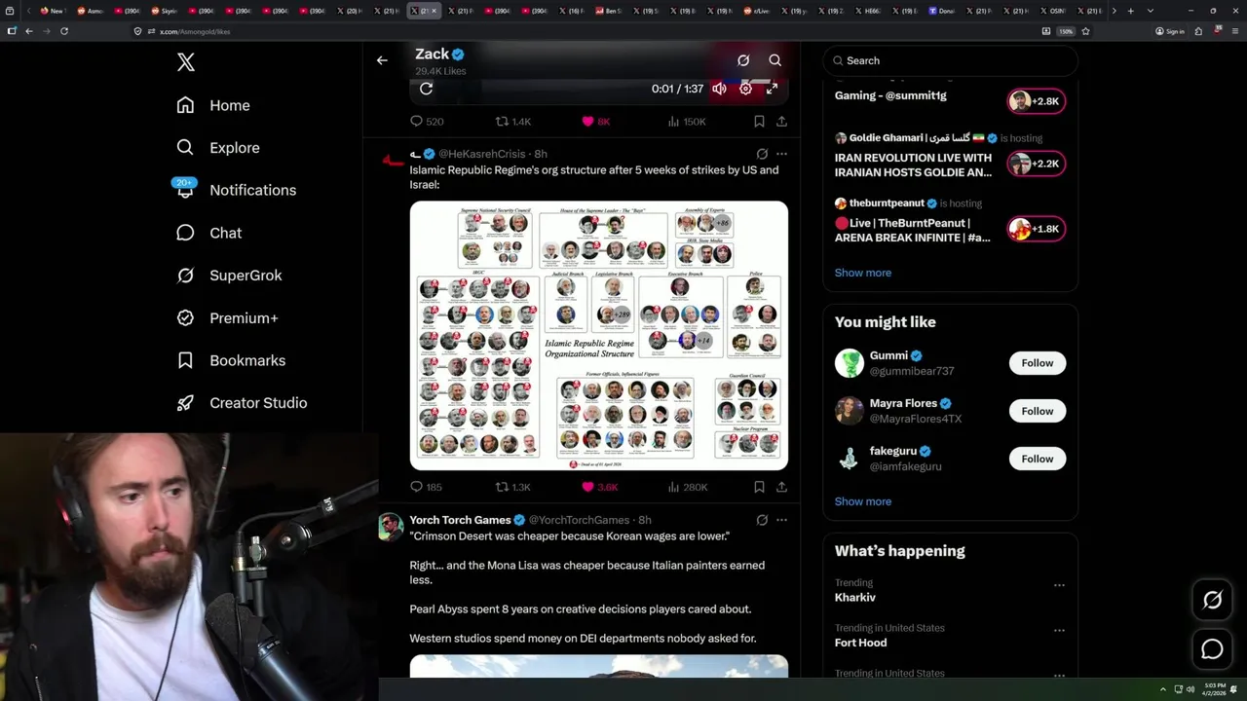Open the Kharkiv trending topic
Image resolution: width=1247 pixels, height=701 pixels.
[x=855, y=597]
